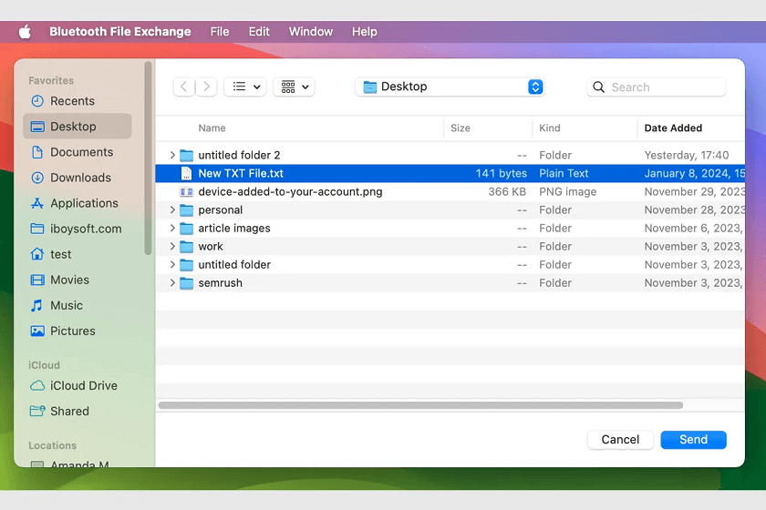The height and width of the screenshot is (510, 766).
Task: Open Music in sidebar
Action: point(78,305)
